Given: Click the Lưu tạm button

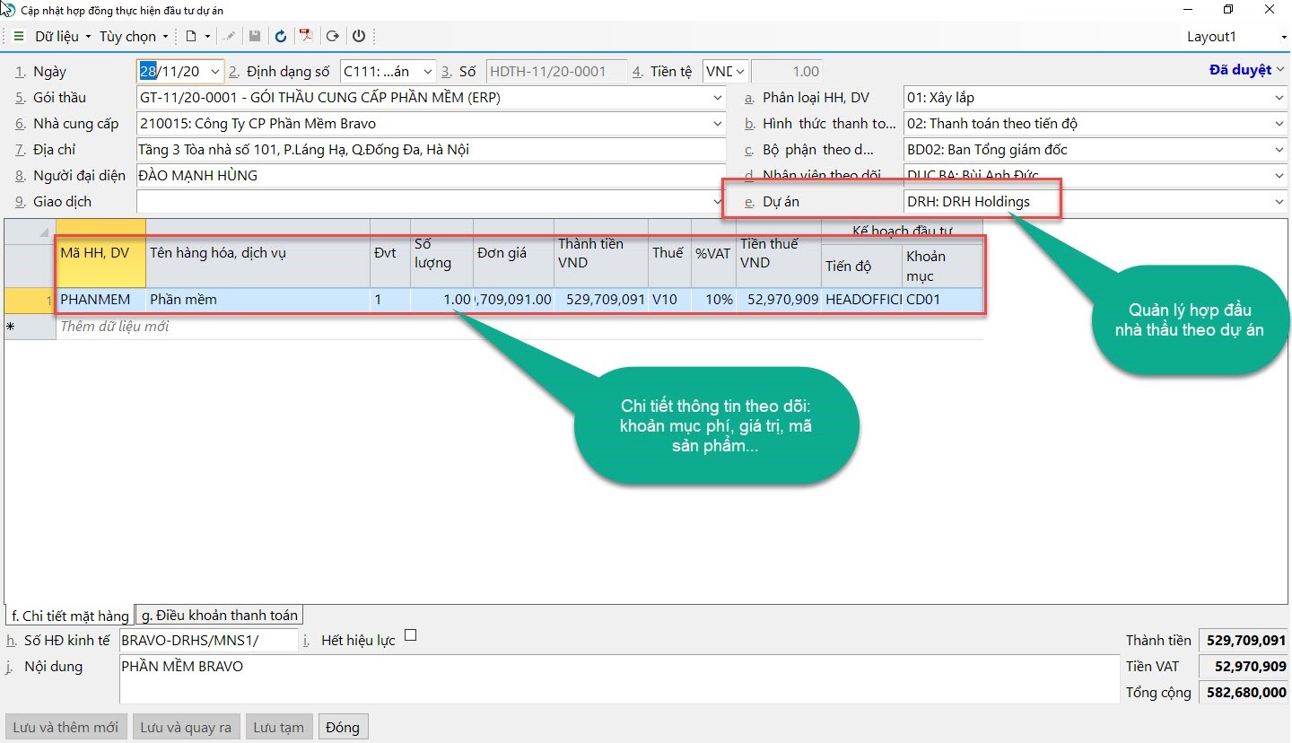Looking at the screenshot, I should 278,727.
